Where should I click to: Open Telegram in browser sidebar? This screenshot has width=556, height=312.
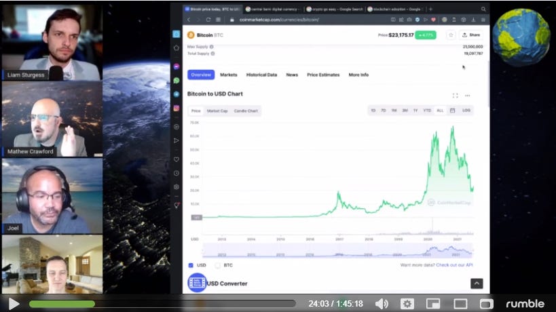pos(177,94)
